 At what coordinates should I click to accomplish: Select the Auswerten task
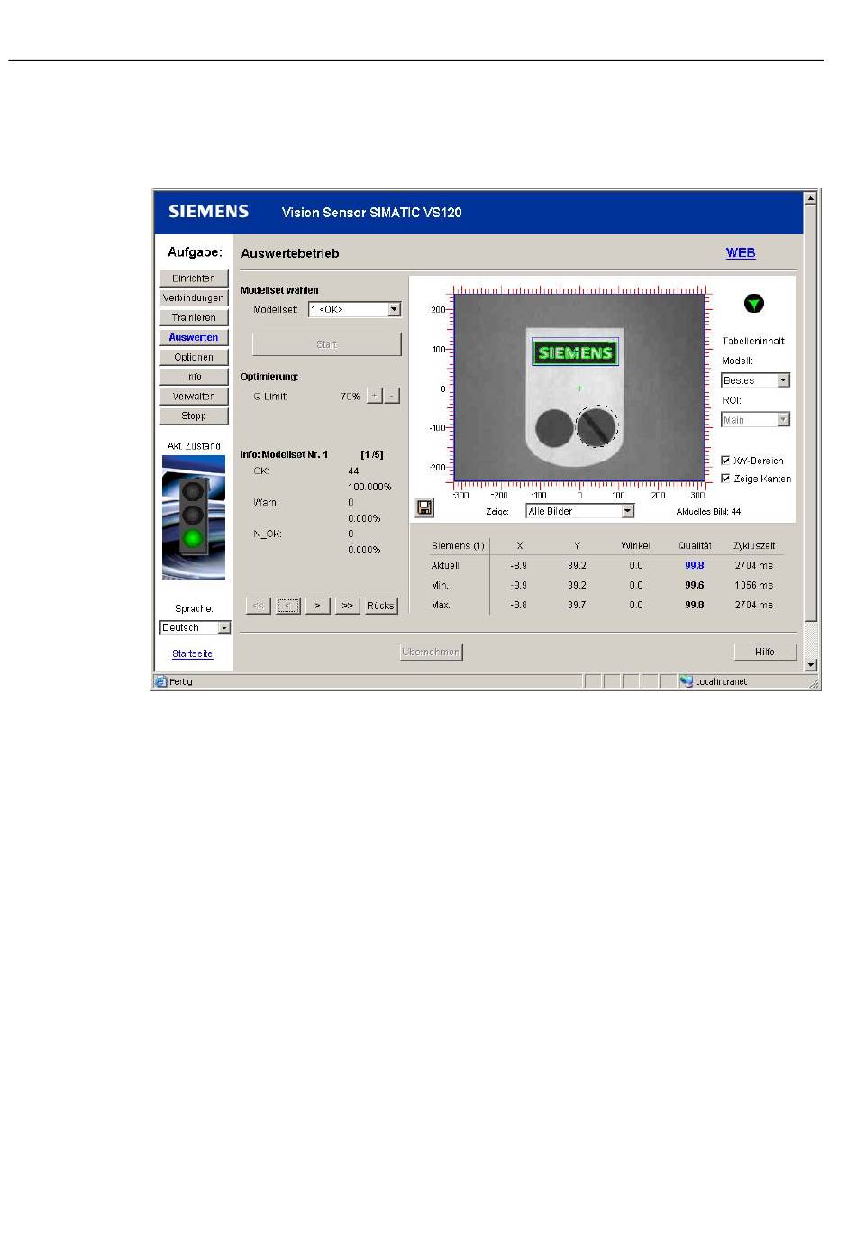pos(194,338)
